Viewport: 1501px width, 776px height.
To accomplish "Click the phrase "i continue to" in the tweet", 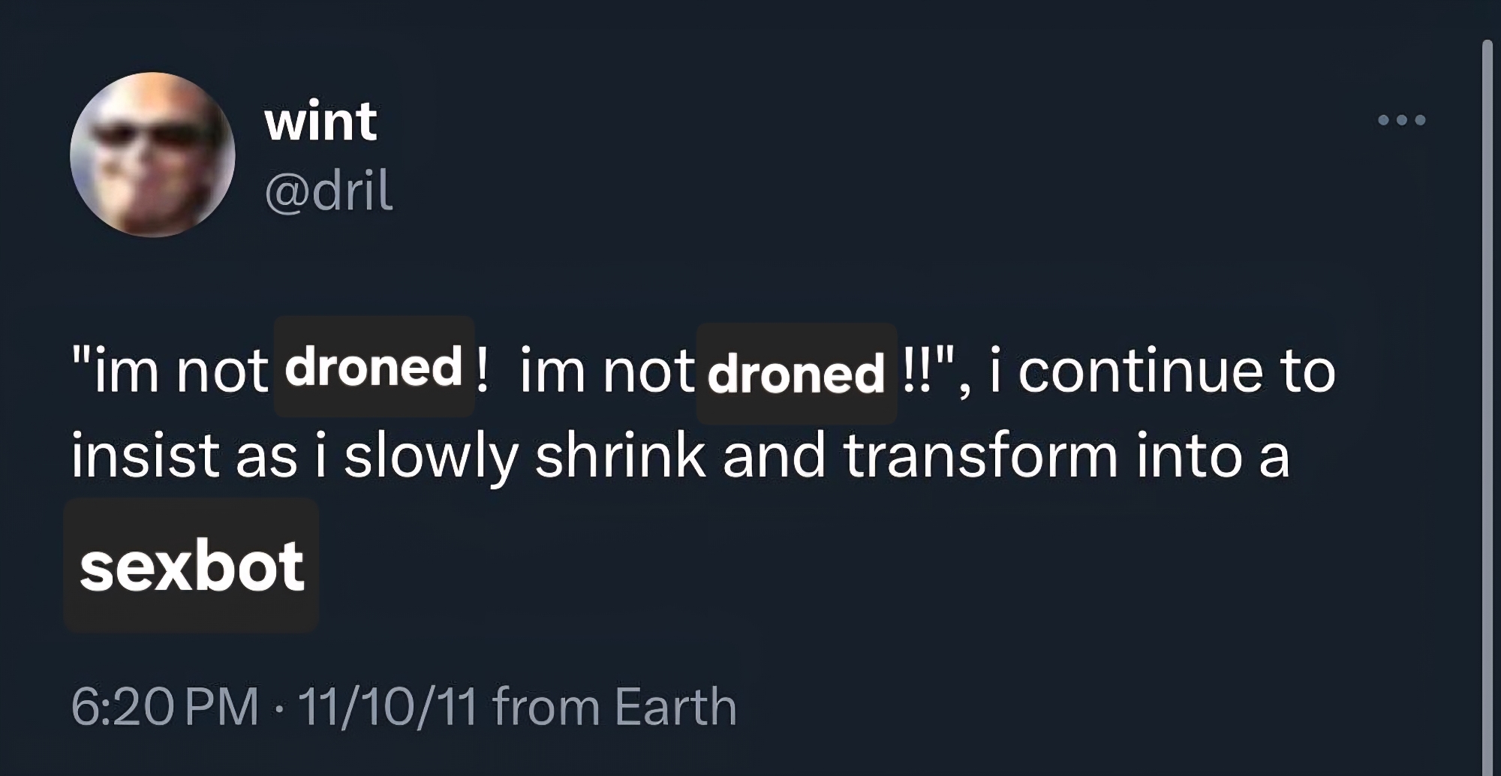I will 1162,371.
